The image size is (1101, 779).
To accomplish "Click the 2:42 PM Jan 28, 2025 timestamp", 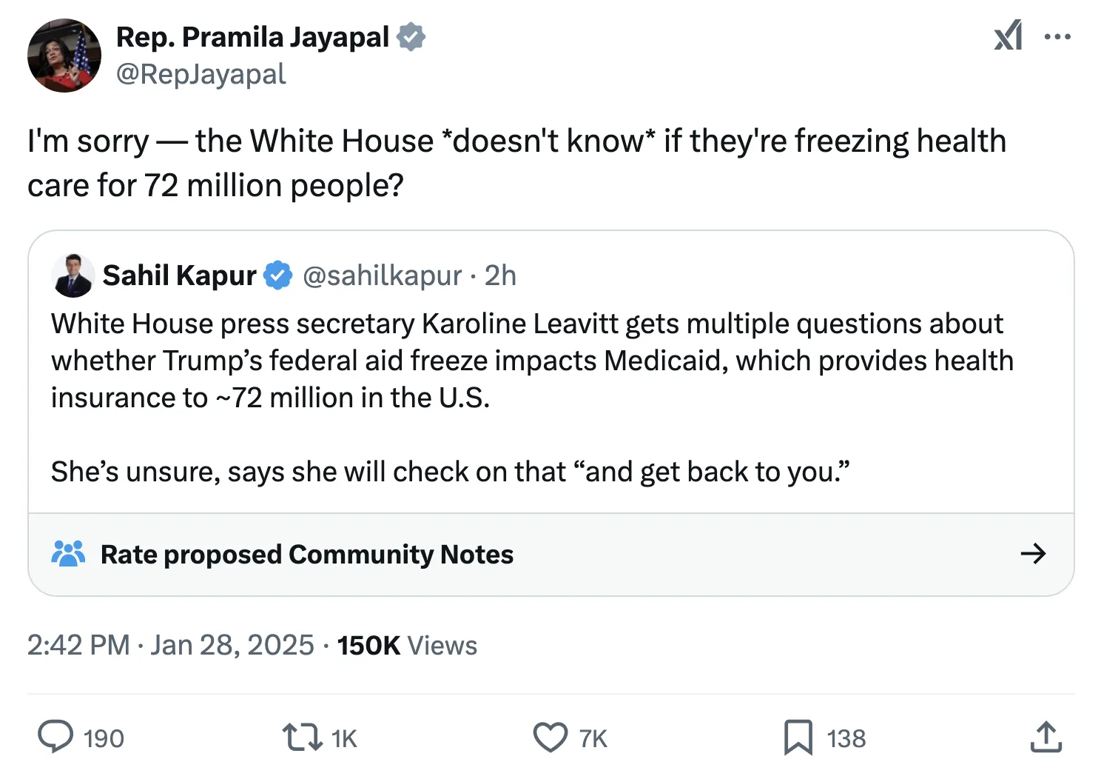I will point(170,646).
